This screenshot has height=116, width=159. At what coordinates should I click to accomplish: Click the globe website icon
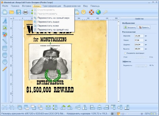pos(98,12)
